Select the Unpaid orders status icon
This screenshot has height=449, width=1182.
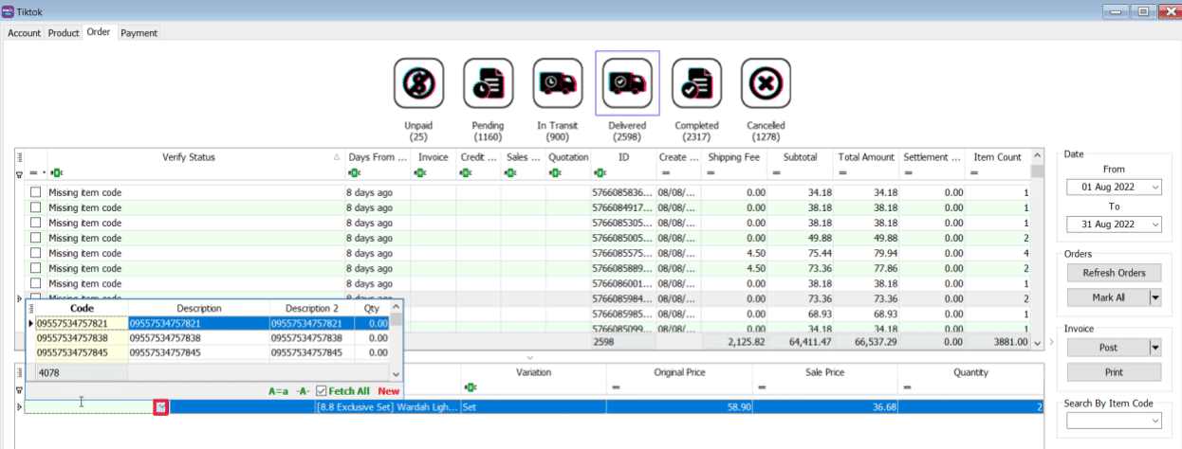tap(417, 83)
